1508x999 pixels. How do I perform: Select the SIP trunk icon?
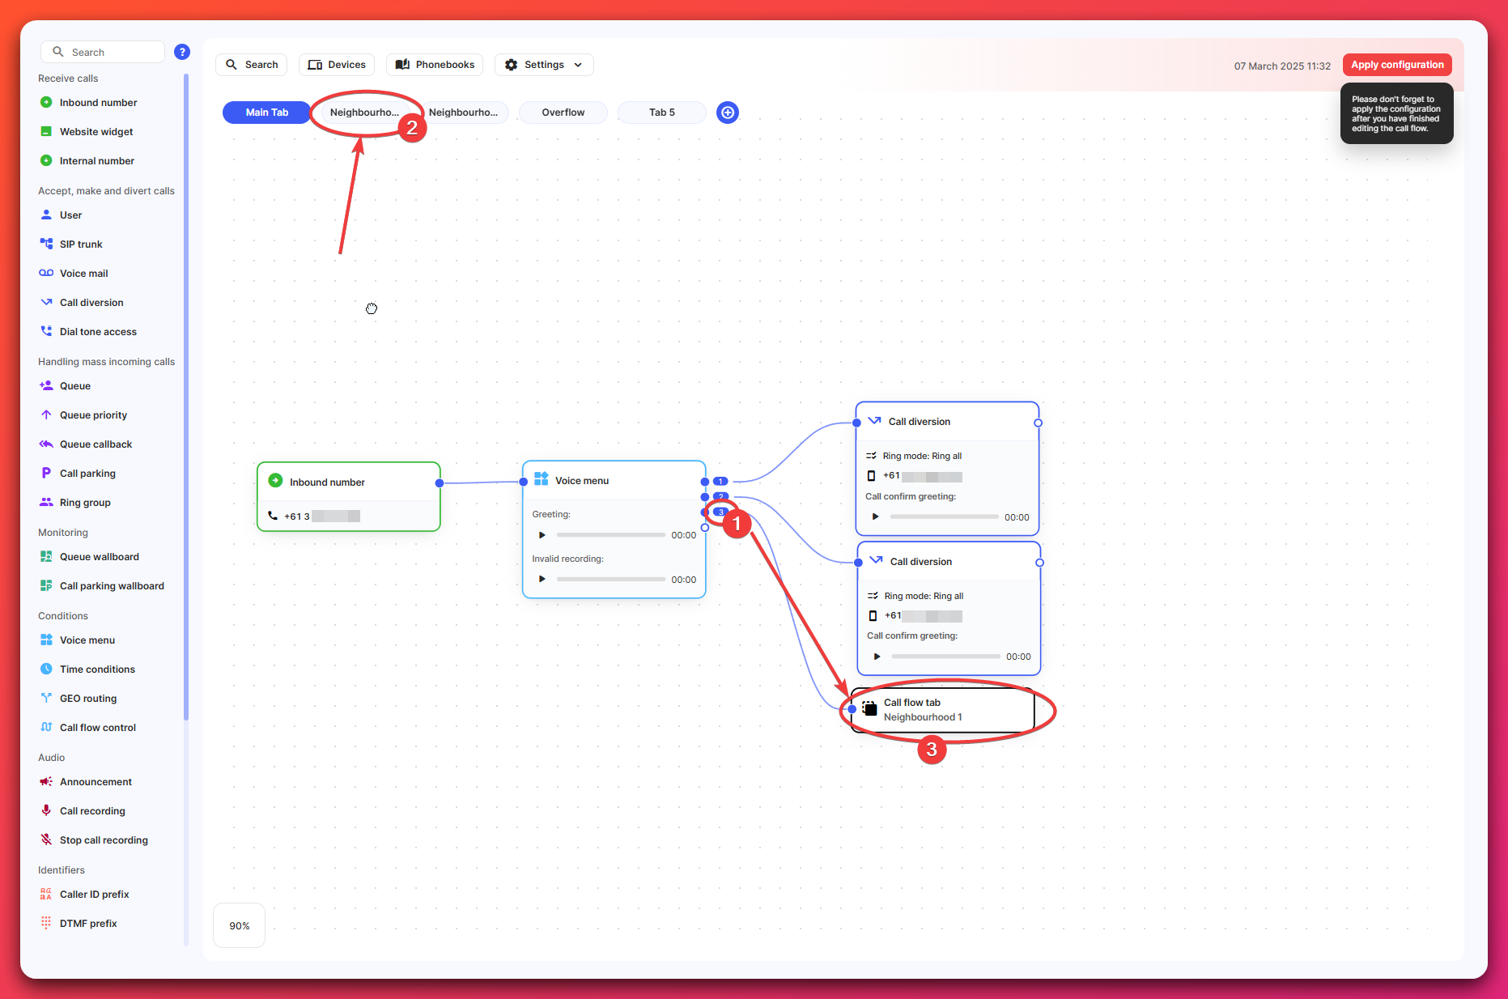(x=46, y=244)
